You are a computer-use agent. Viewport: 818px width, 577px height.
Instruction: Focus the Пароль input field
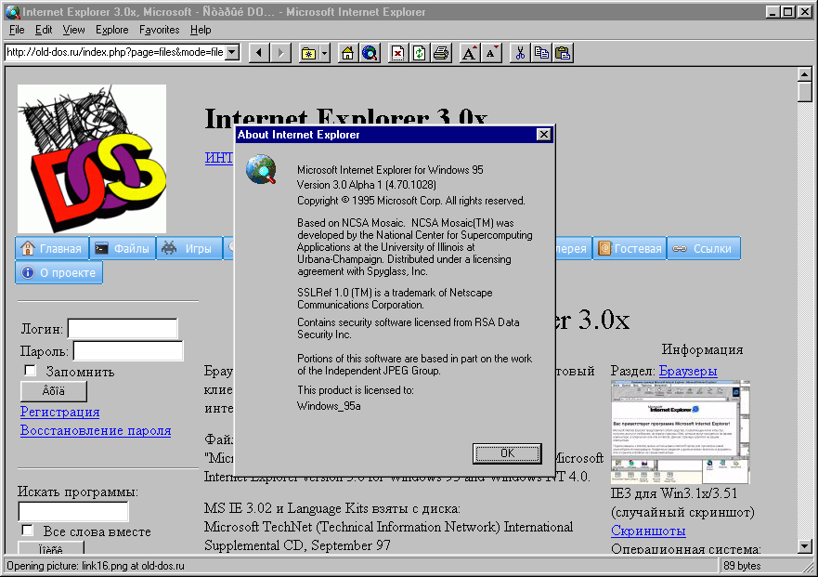[128, 350]
